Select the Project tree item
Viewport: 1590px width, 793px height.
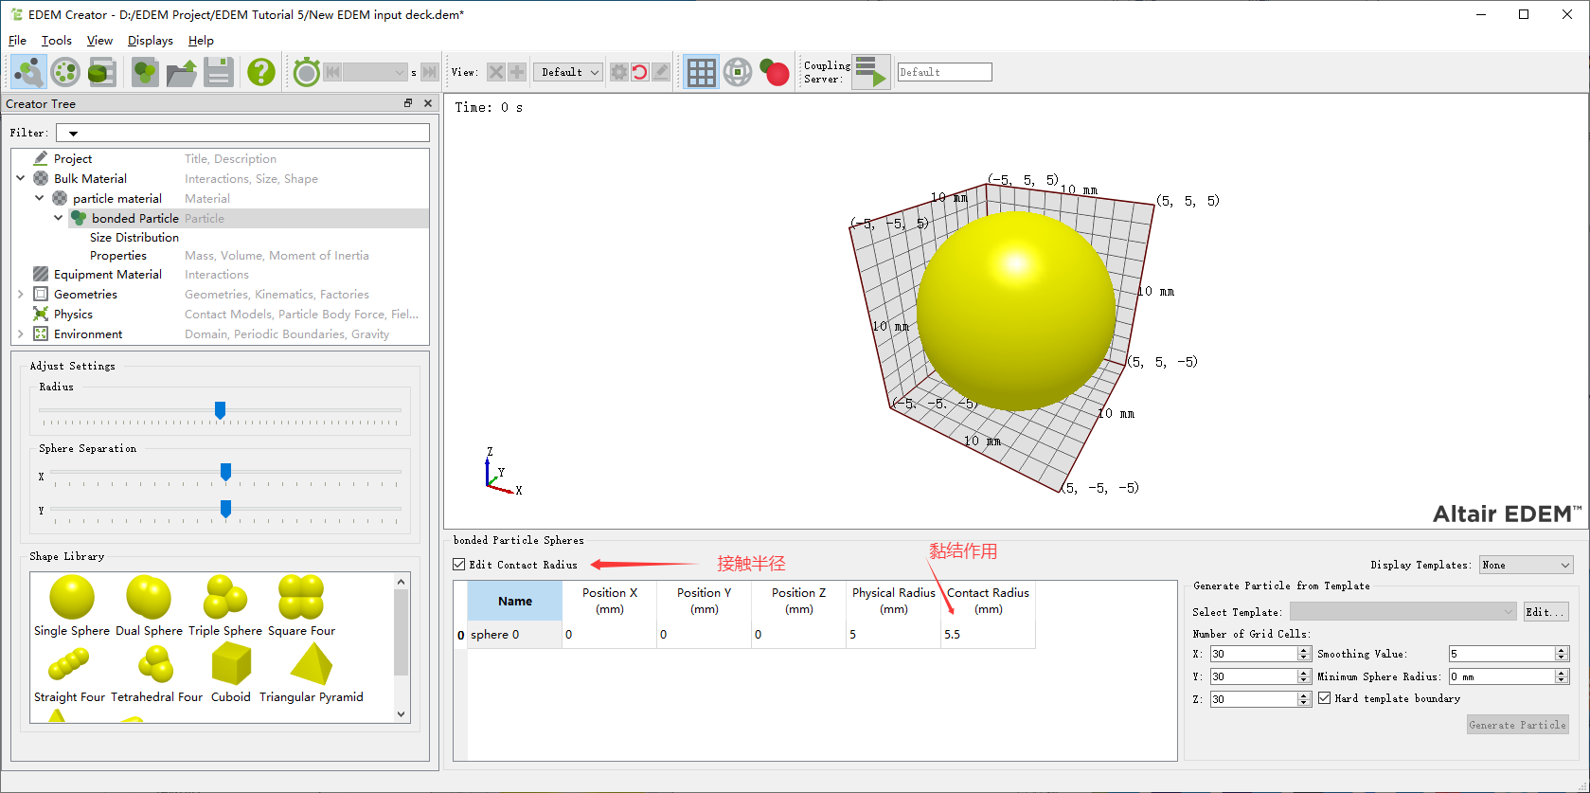[x=73, y=159]
